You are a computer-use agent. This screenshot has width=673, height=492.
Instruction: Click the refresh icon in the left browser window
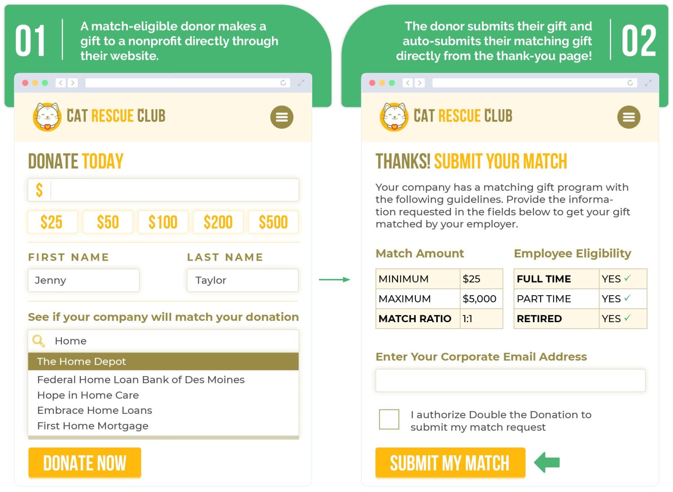[283, 83]
